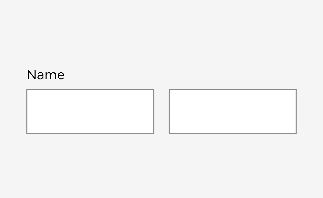This screenshot has width=323, height=198.
Task: Click the left Name input field
Action: pyautogui.click(x=90, y=112)
